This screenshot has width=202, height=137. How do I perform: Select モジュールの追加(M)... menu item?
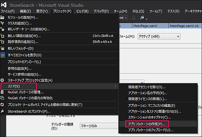point(59,17)
